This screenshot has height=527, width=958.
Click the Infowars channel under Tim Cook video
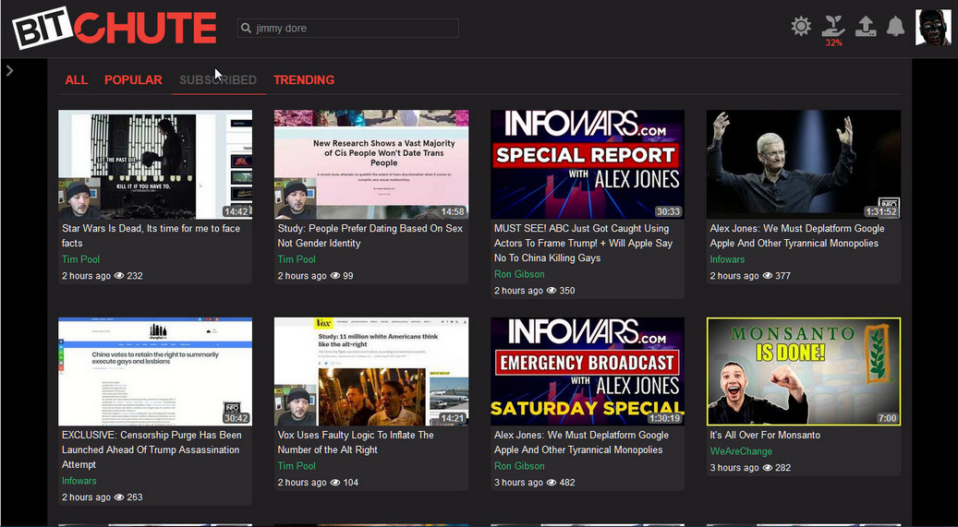coord(727,259)
